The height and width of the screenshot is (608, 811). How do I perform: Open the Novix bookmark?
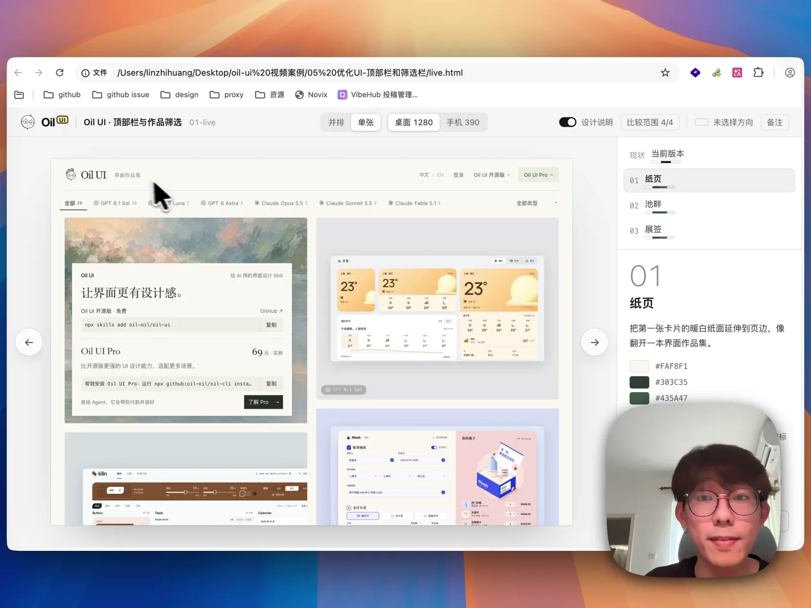pyautogui.click(x=311, y=95)
